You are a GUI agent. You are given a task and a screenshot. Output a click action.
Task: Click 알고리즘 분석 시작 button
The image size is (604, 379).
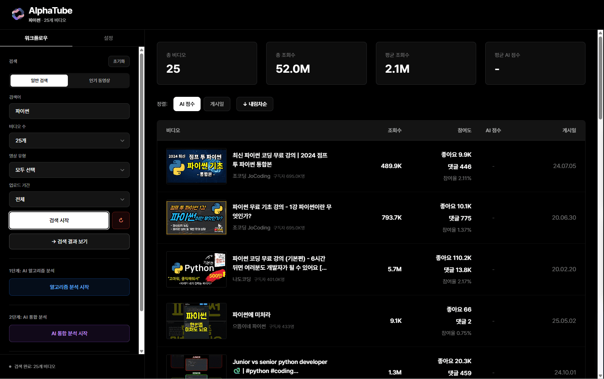[x=69, y=287]
